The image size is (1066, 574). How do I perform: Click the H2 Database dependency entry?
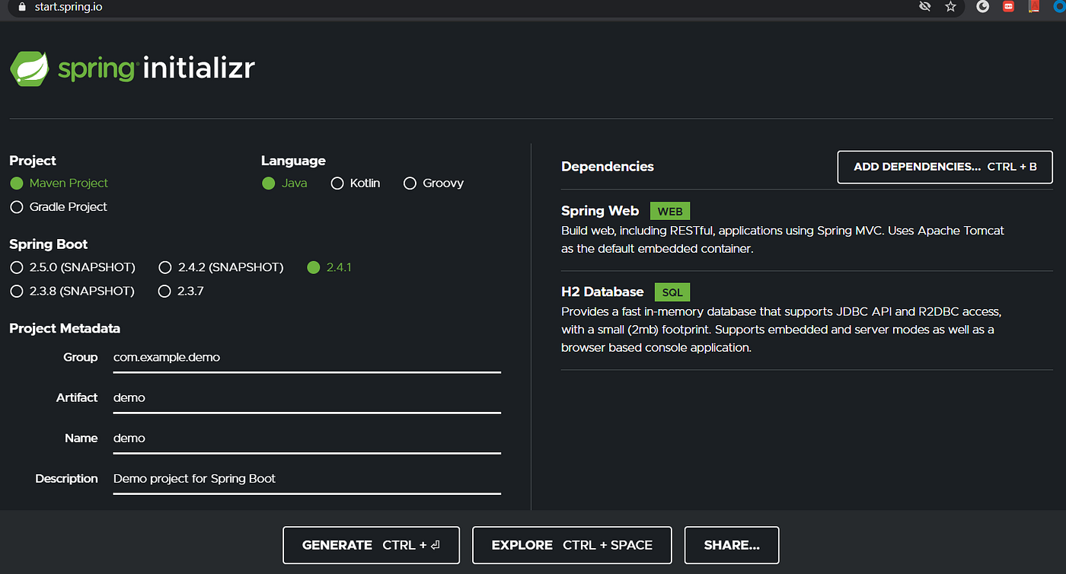[807, 320]
